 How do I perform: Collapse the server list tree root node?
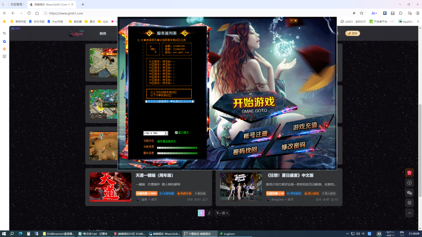tap(138, 40)
